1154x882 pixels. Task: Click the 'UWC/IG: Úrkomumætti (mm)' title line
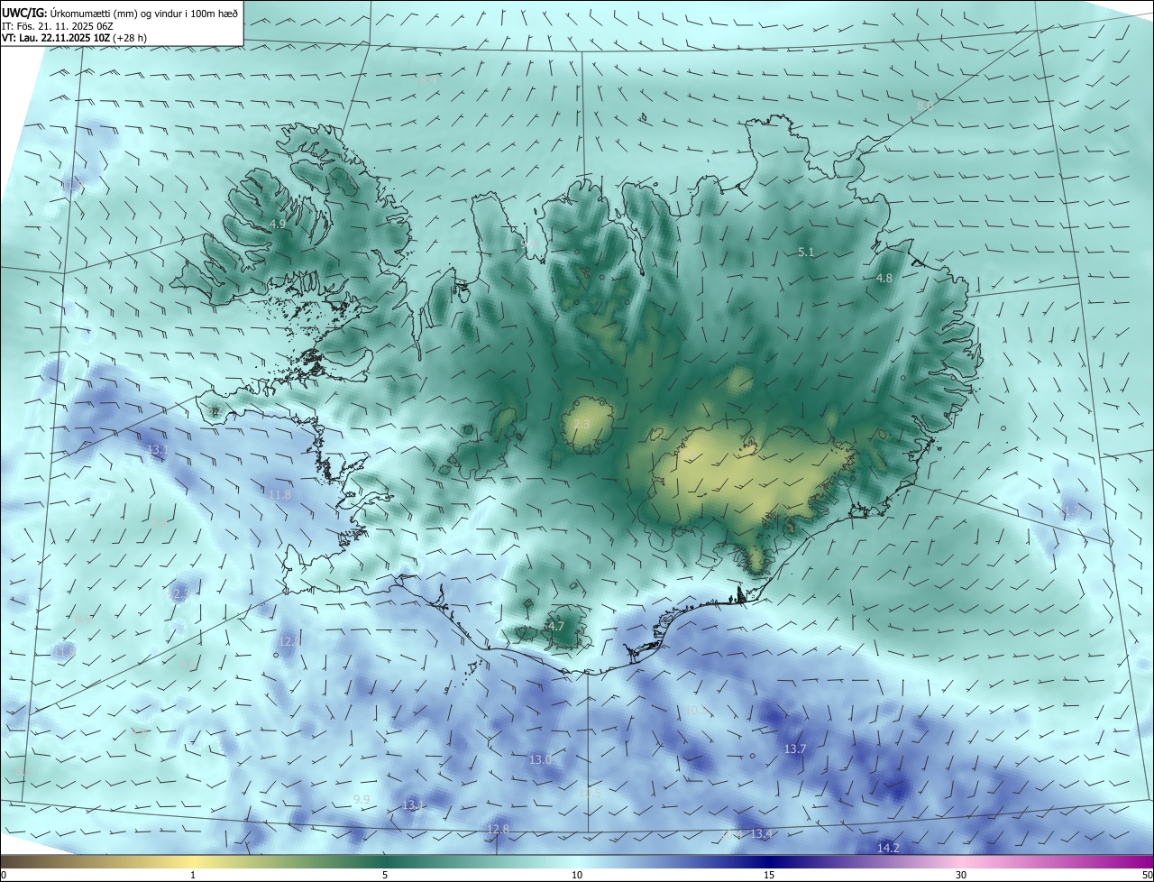(120, 12)
